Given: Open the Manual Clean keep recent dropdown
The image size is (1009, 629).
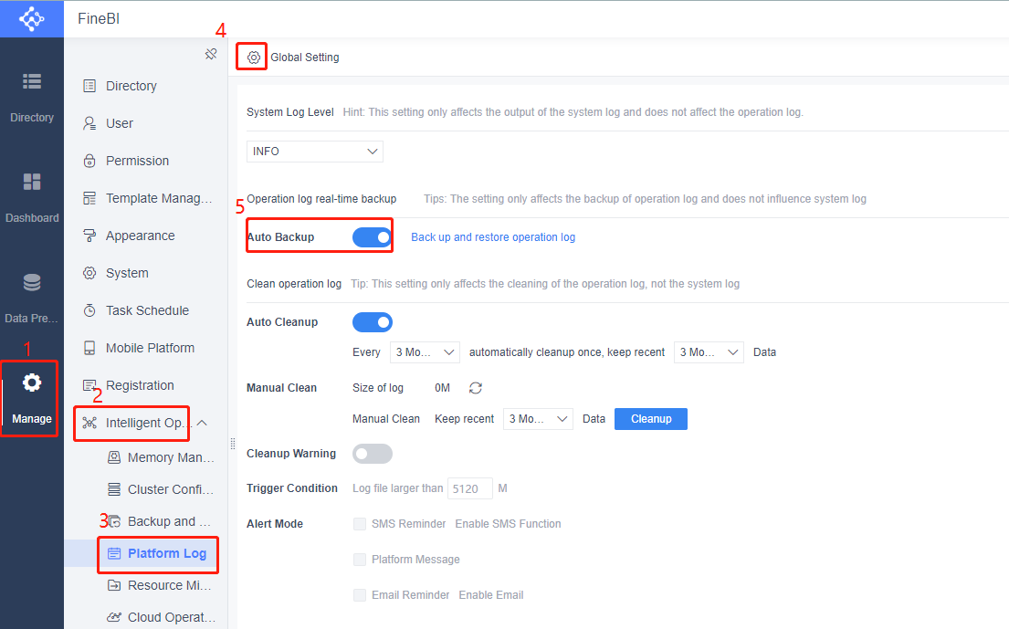Looking at the screenshot, I should 540,419.
